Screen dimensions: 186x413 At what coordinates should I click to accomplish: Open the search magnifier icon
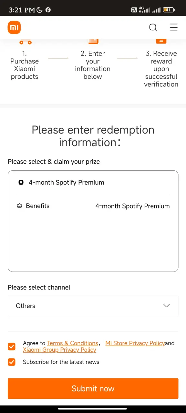153,28
